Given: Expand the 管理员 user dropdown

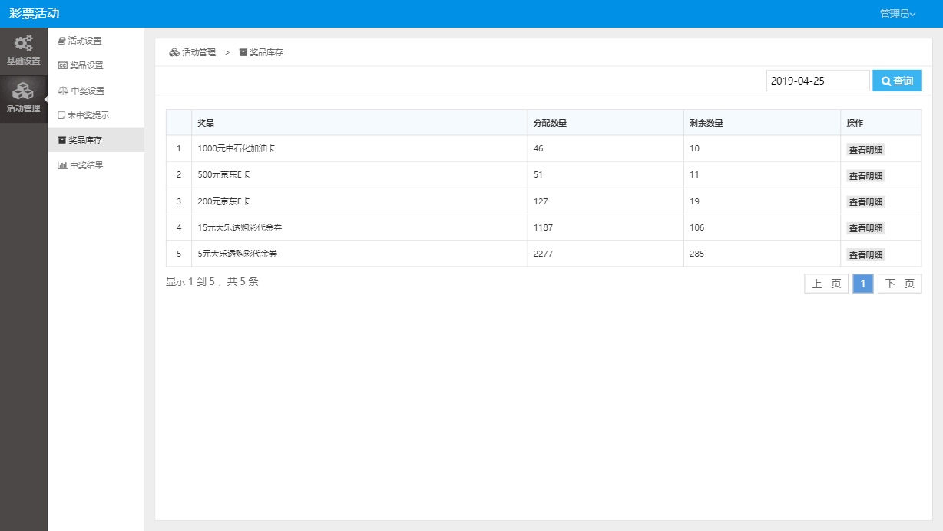Looking at the screenshot, I should (x=897, y=14).
